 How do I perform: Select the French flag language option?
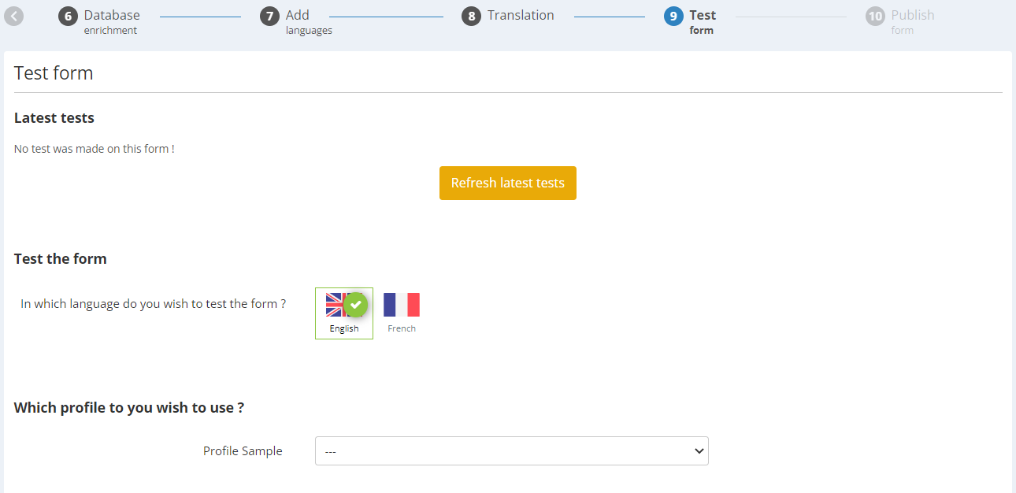[402, 313]
